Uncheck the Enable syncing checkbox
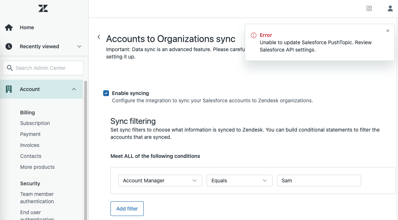 pos(106,93)
